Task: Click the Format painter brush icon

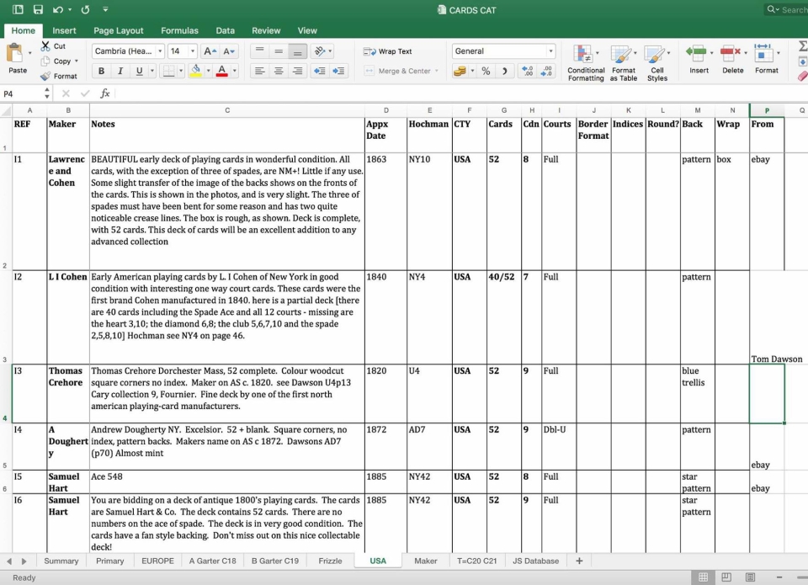Action: click(x=45, y=76)
